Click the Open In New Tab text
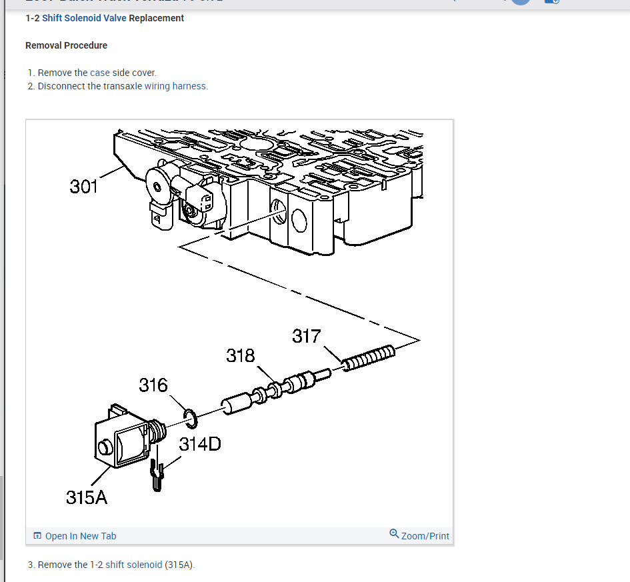Image resolution: width=630 pixels, height=582 pixels. click(81, 536)
